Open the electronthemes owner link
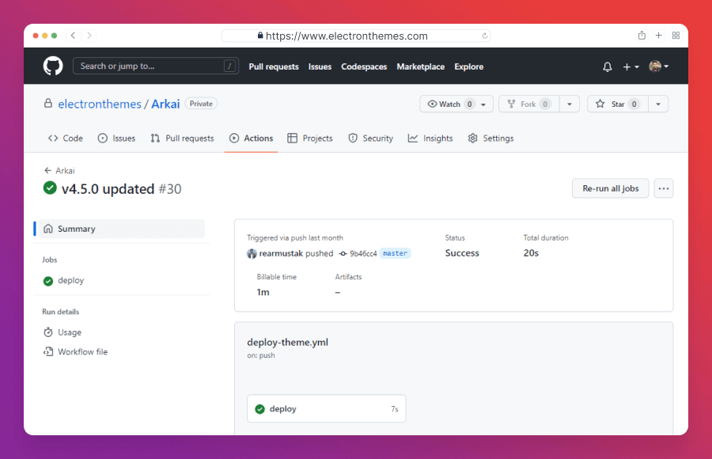The image size is (712, 459). pyautogui.click(x=100, y=104)
